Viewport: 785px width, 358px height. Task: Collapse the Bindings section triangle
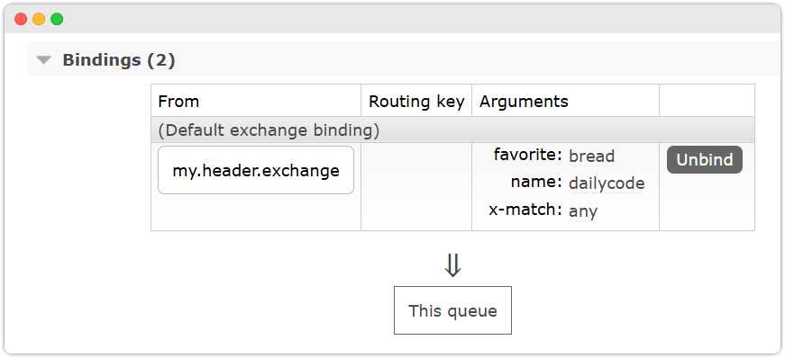[44, 60]
